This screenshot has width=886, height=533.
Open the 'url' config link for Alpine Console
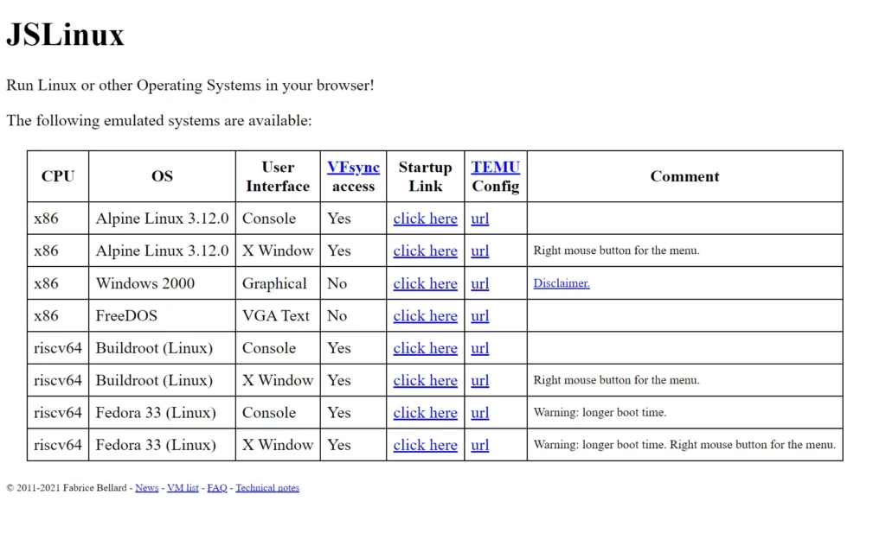479,219
